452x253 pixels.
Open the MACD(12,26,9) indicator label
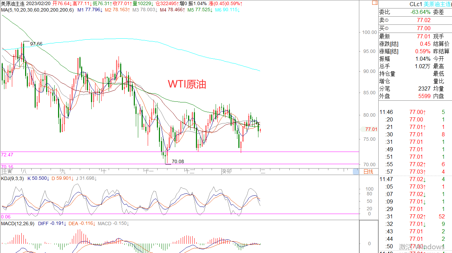click(x=18, y=223)
